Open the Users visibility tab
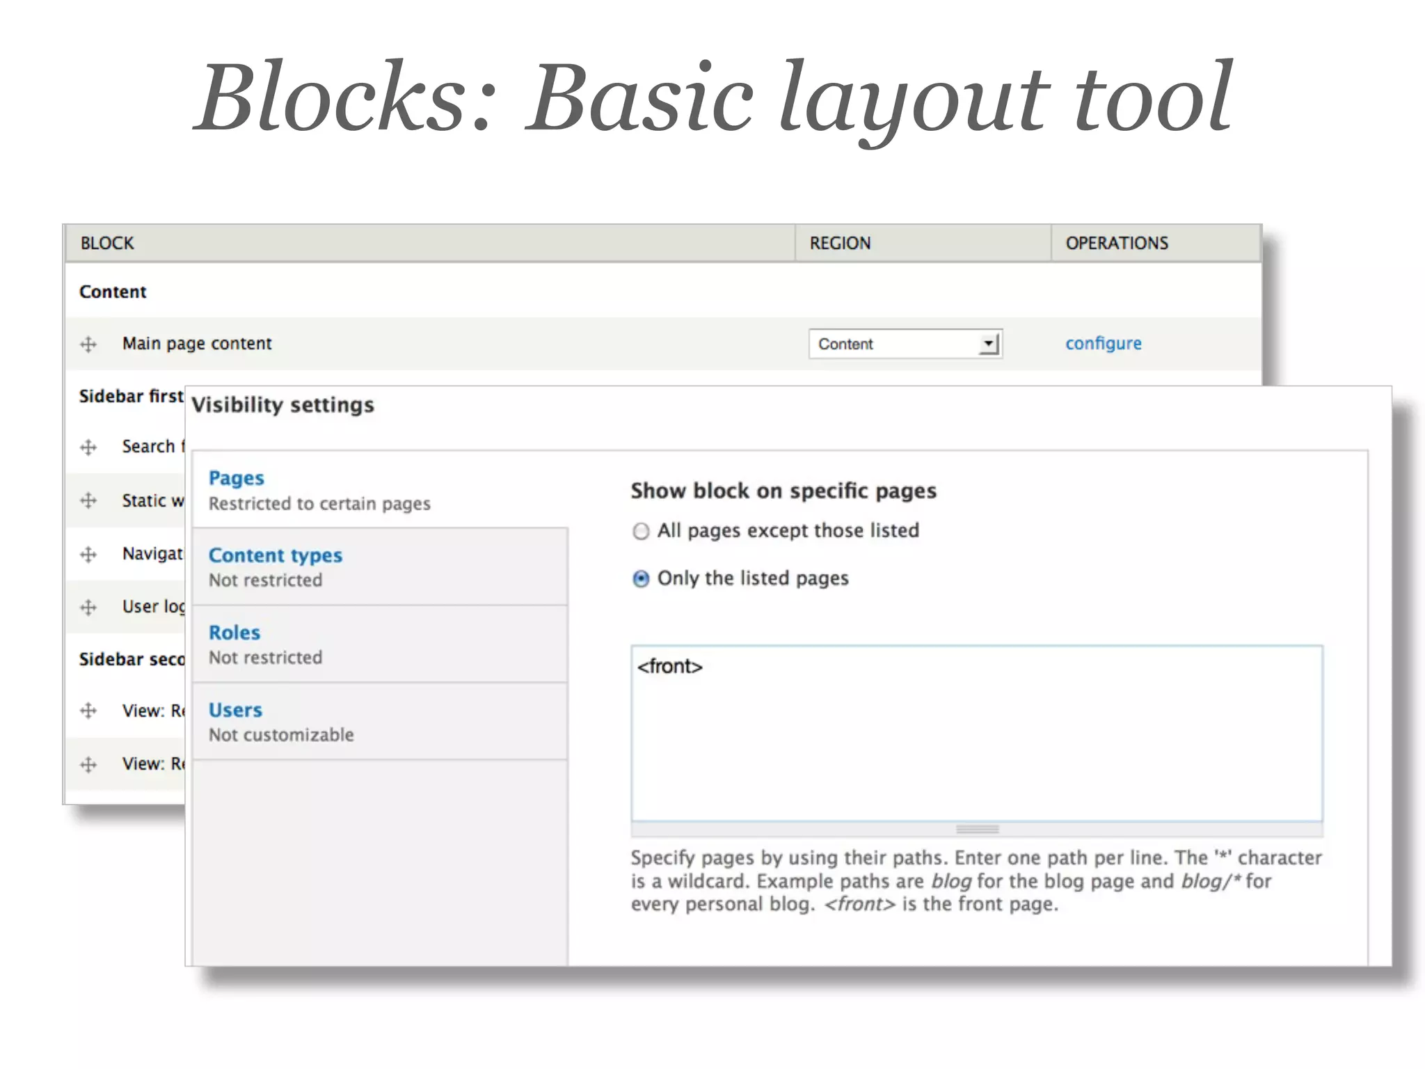Viewport: 1425px width, 1069px height. 380,721
